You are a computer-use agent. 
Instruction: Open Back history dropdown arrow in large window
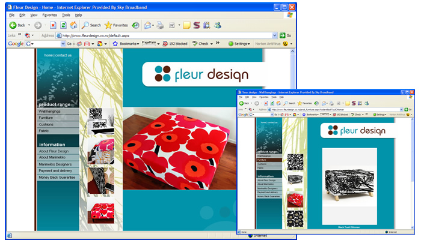pyautogui.click(x=29, y=25)
